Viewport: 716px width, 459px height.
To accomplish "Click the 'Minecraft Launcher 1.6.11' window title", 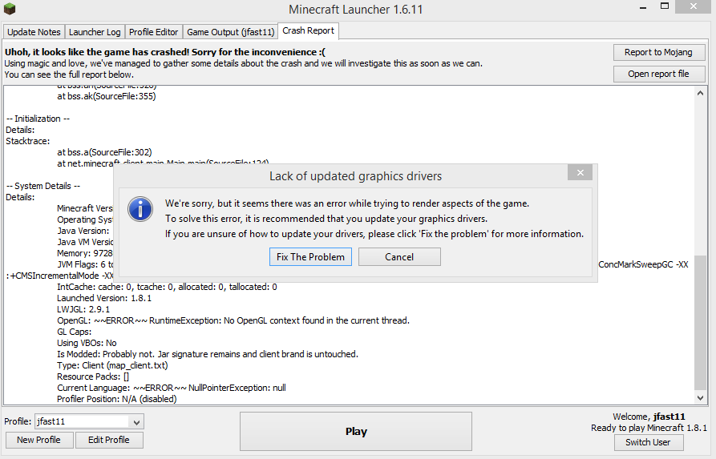I will click(x=356, y=10).
